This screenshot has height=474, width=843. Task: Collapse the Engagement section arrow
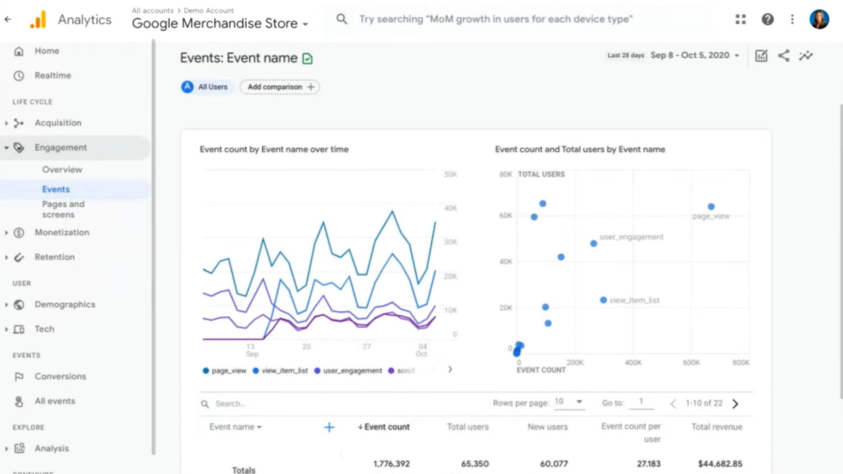click(6, 148)
